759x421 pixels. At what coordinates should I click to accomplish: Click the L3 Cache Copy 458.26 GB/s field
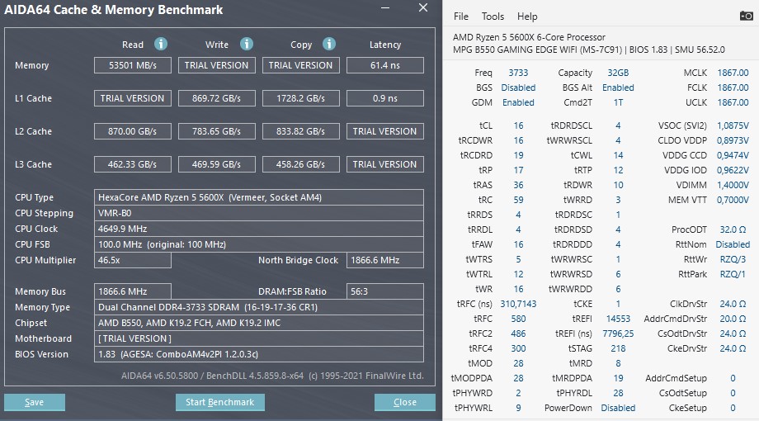coord(301,164)
